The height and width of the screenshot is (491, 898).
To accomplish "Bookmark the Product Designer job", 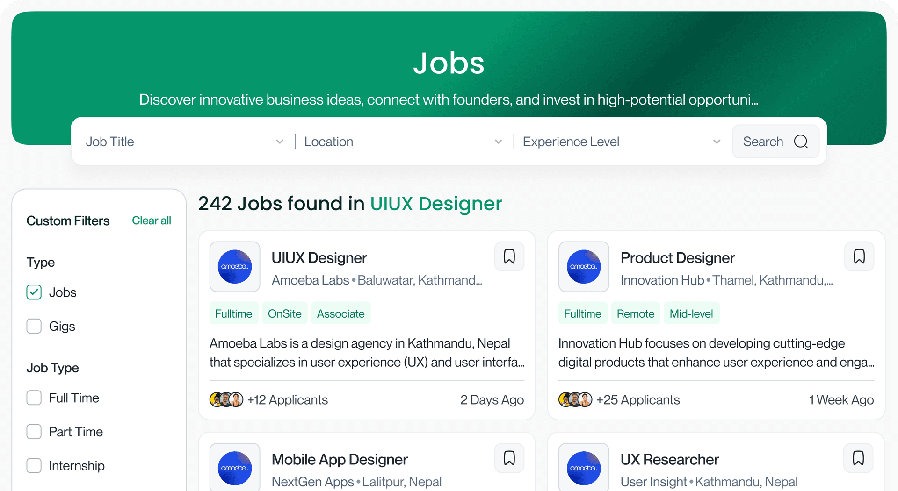I will pyautogui.click(x=859, y=256).
